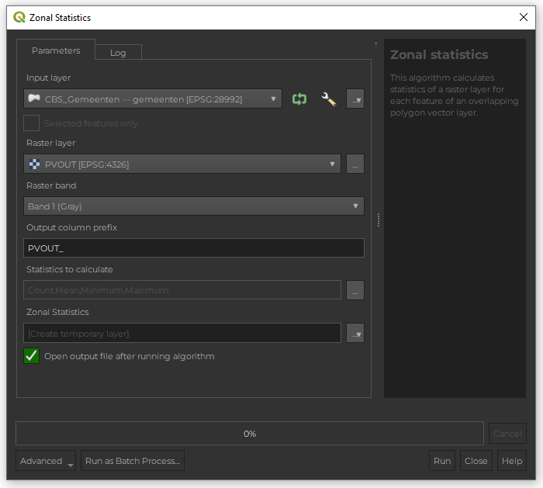Click the Output column prefix text field
The width and height of the screenshot is (543, 488).
point(194,248)
